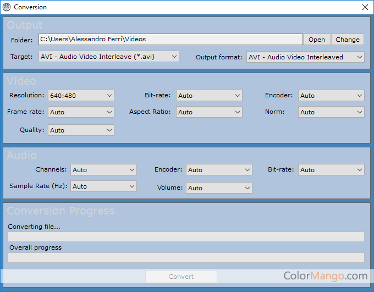
Task: Expand the Target format dropdown
Action: [x=109, y=57]
